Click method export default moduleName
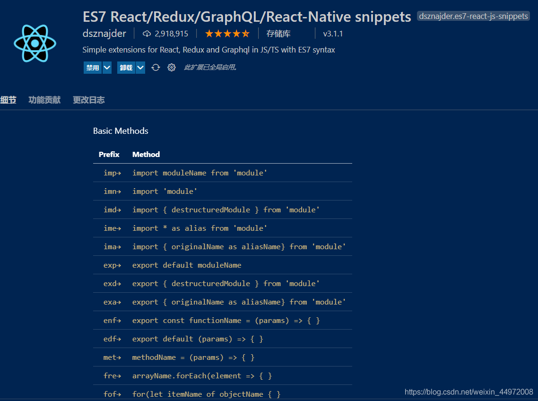The image size is (538, 401). 187,265
